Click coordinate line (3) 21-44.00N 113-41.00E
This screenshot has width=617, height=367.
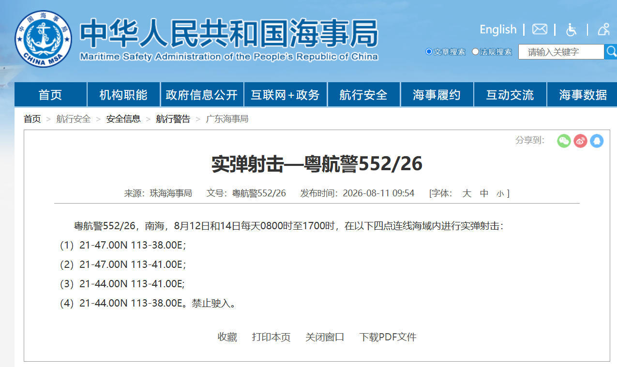click(x=122, y=284)
